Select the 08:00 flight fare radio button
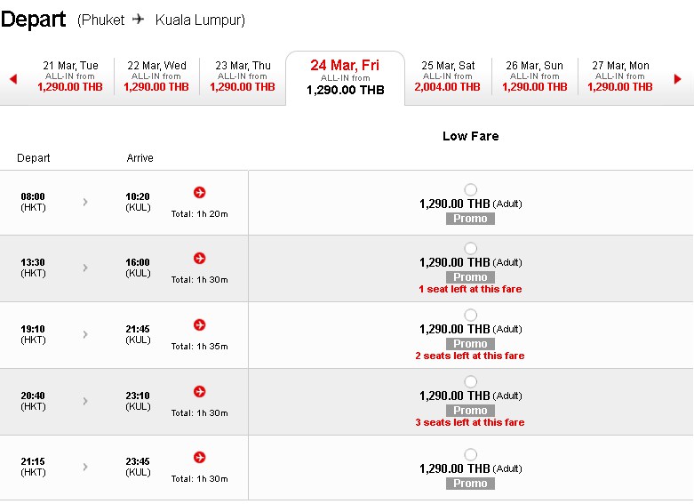This screenshot has height=504, width=694. [470, 189]
